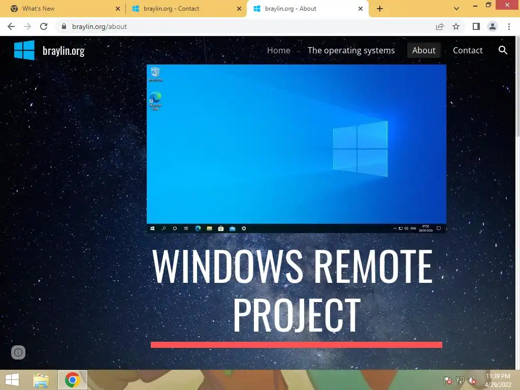Open the Action Center flag tray icon

[448, 380]
